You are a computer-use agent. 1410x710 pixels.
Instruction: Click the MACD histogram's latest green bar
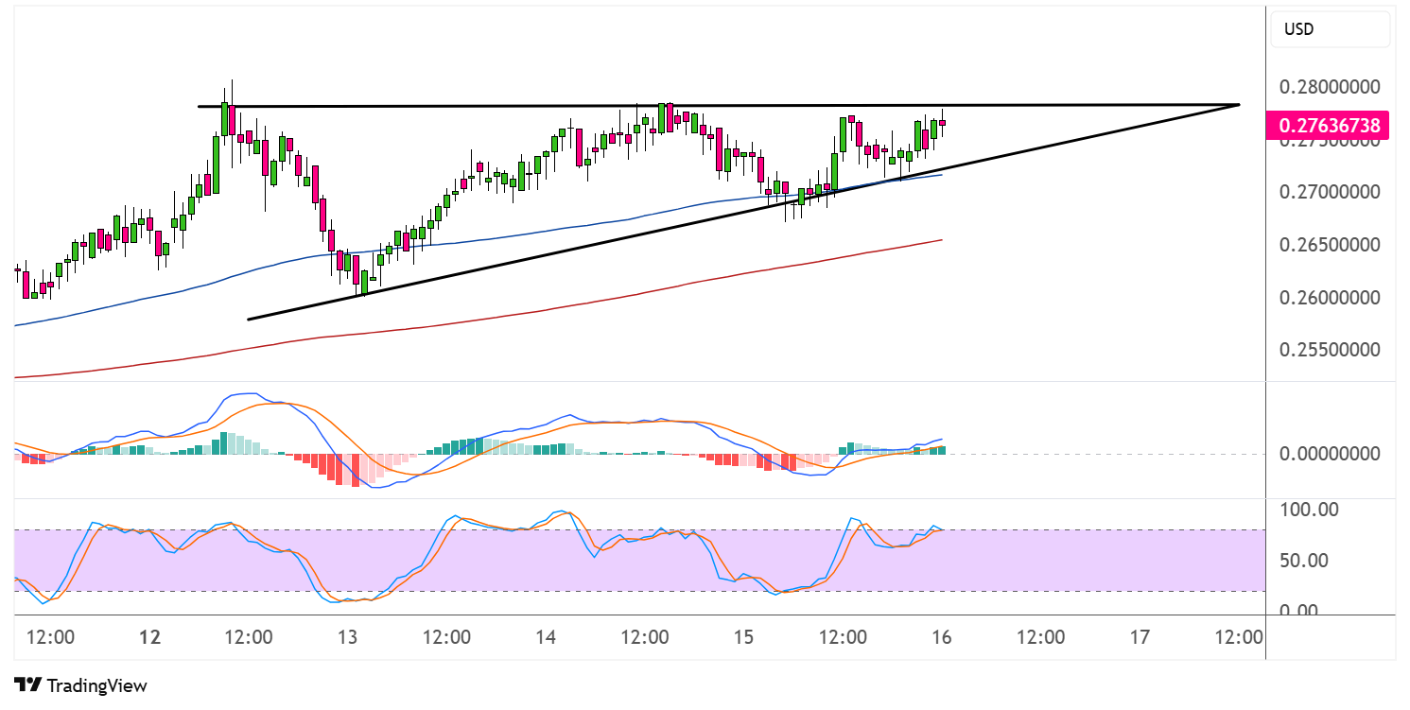pyautogui.click(x=942, y=449)
